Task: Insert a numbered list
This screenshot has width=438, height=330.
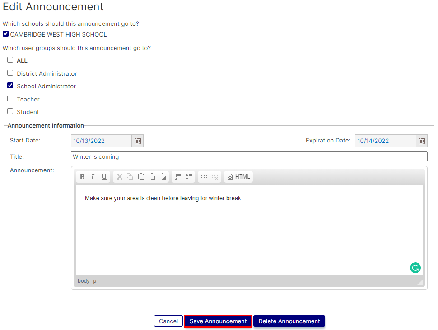Action: 178,177
